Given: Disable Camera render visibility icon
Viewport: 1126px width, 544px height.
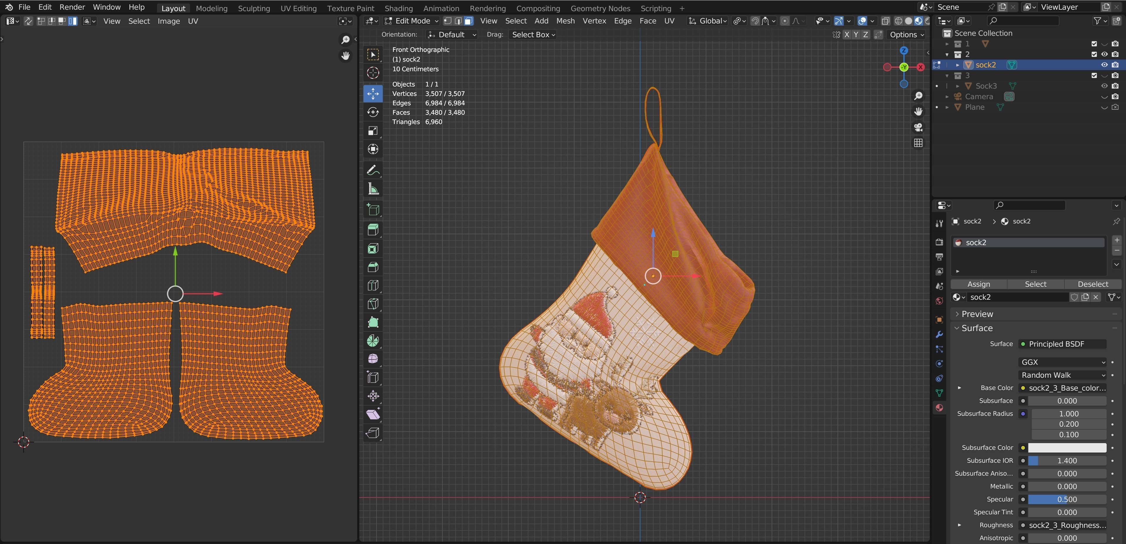Looking at the screenshot, I should coord(1115,96).
